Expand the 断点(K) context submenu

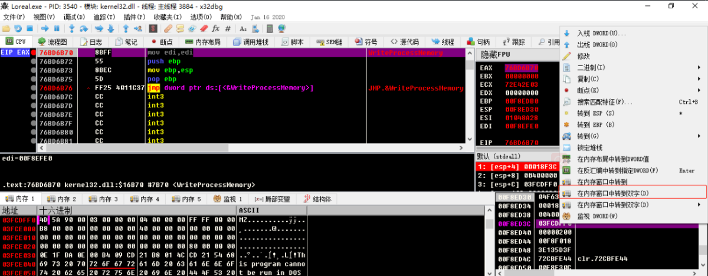pos(632,90)
